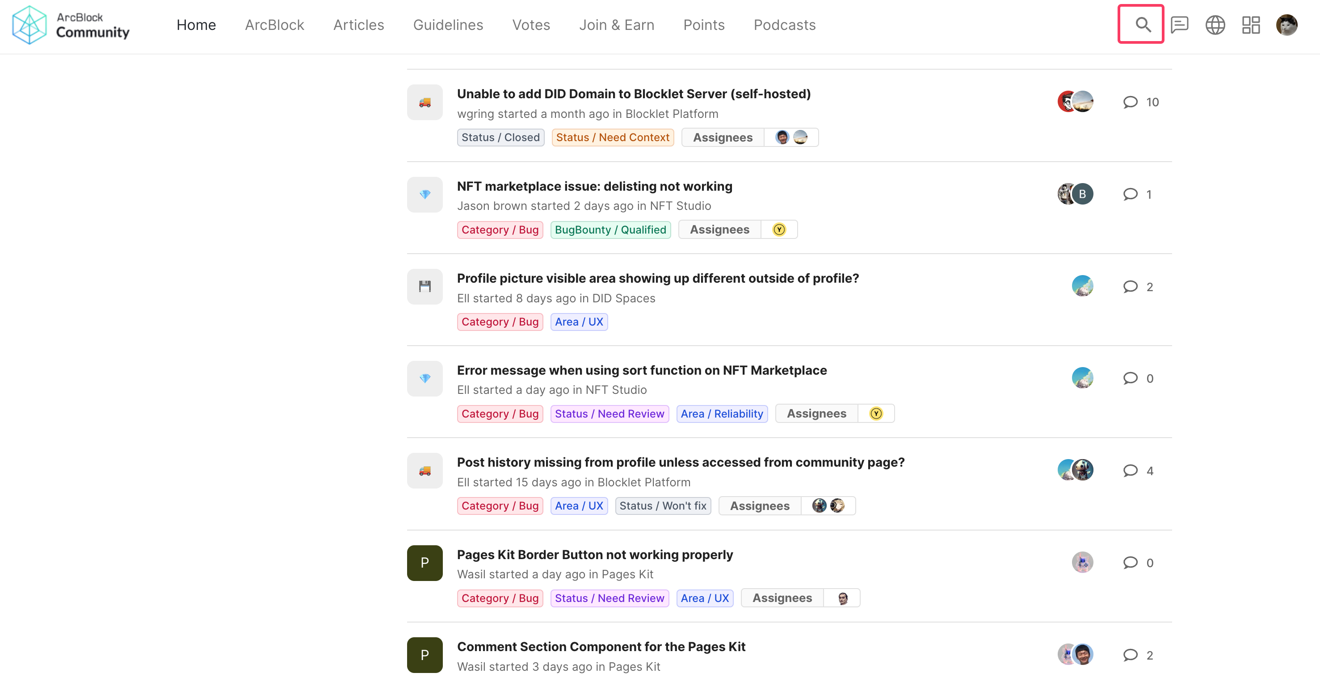This screenshot has width=1320, height=677.
Task: Select the Join & Earn nav item
Action: (x=617, y=25)
